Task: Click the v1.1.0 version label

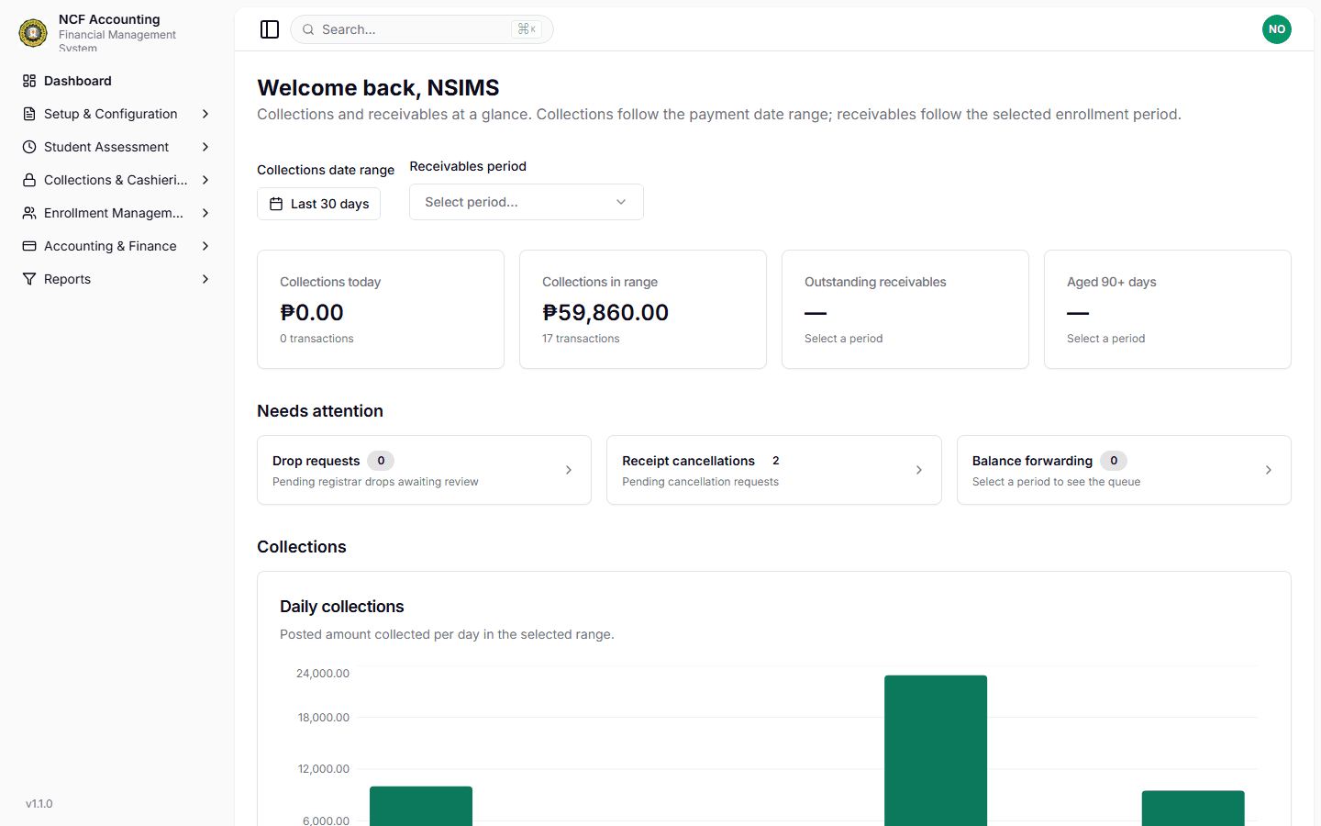Action: [39, 804]
